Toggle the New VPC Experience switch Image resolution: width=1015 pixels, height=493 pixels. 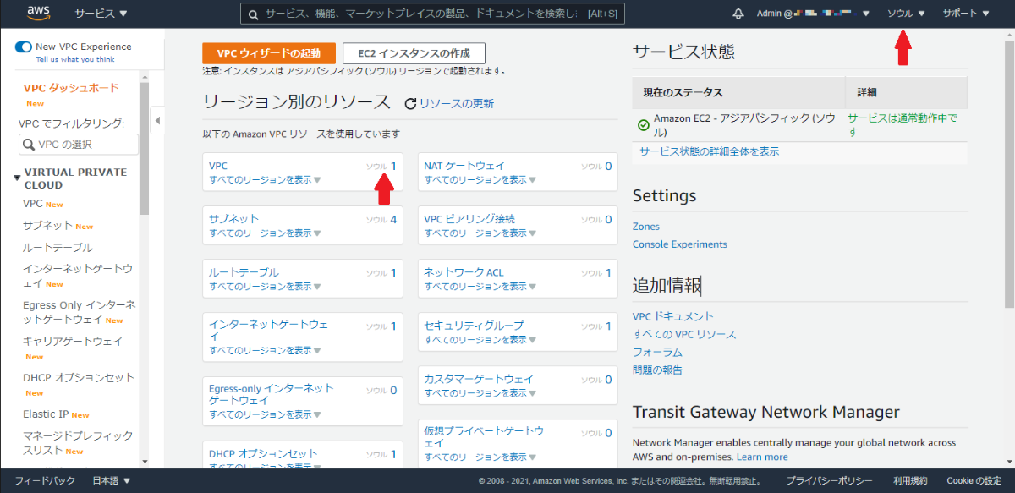point(24,47)
